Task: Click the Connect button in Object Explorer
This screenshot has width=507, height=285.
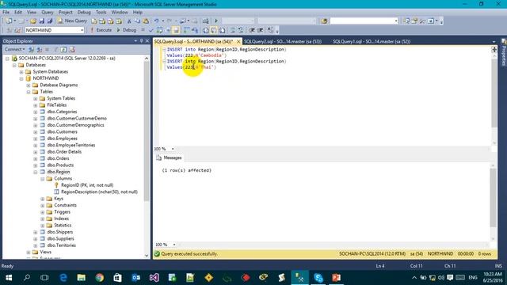Action: coord(14,49)
